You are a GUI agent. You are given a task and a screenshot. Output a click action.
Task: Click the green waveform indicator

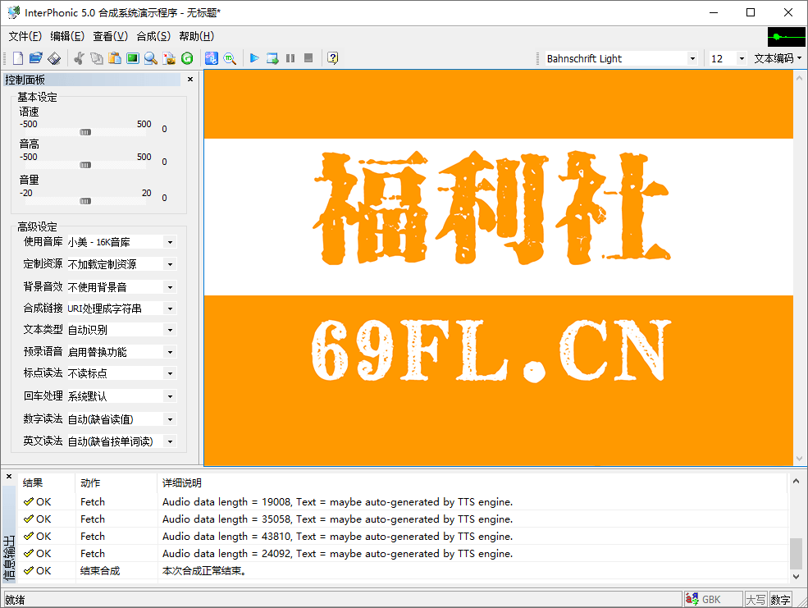(x=787, y=37)
